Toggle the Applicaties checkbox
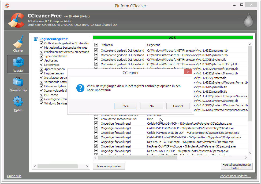 click(42, 60)
